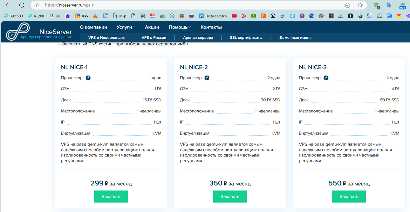
Task: Bookmark this page with the star icon
Action: click(x=360, y=5)
